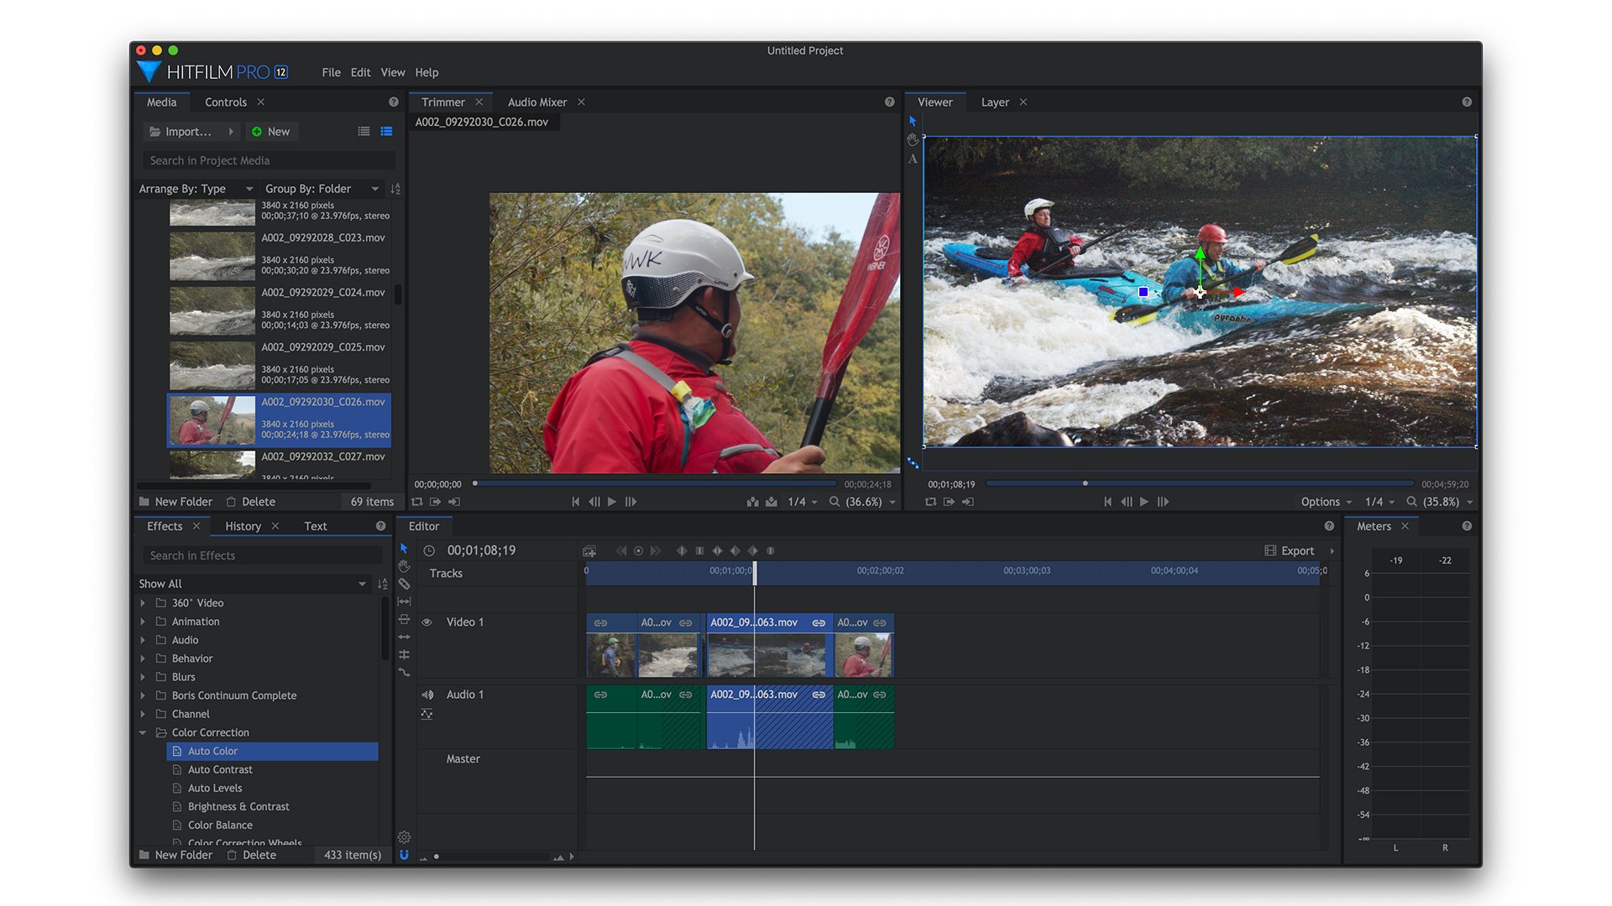1612x906 pixels.
Task: Collapse the Color Correction folder
Action: [143, 732]
